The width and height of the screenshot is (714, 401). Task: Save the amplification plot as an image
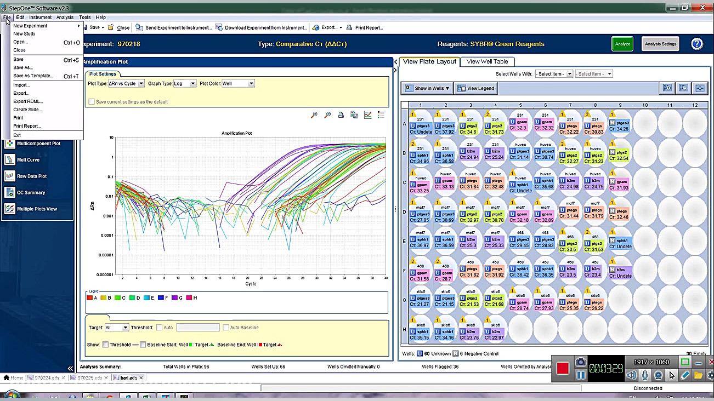pyautogui.click(x=354, y=115)
